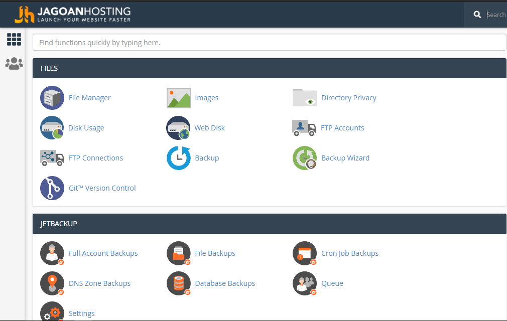Open the Cron Job Backups link
Image resolution: width=507 pixels, height=321 pixels.
coord(350,253)
